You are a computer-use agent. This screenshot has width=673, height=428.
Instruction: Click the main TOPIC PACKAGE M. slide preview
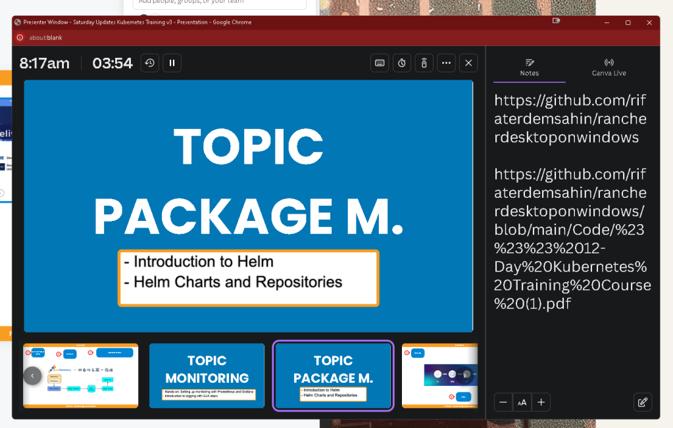[x=249, y=206]
